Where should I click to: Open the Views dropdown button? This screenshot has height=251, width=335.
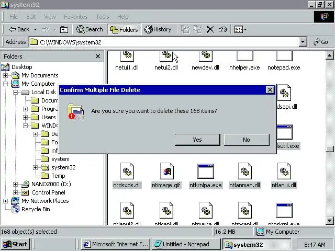coord(240,29)
